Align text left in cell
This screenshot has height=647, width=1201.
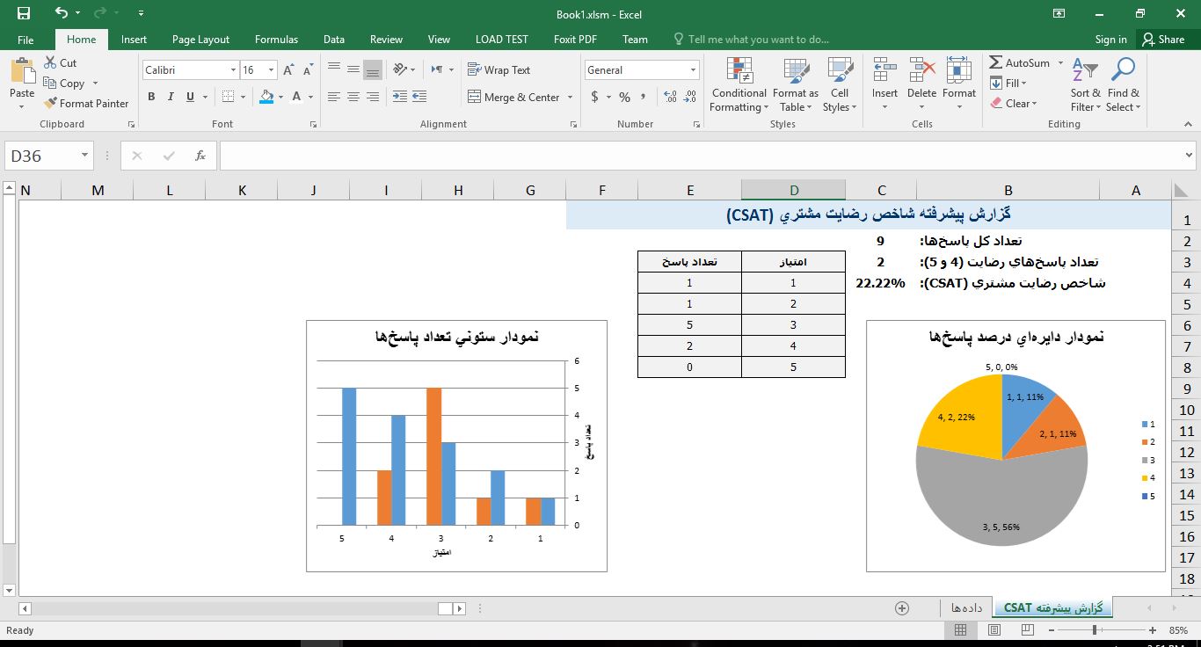point(334,97)
